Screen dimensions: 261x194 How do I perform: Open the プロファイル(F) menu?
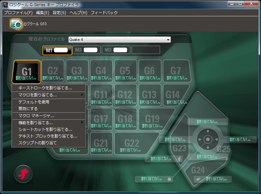click(x=18, y=13)
